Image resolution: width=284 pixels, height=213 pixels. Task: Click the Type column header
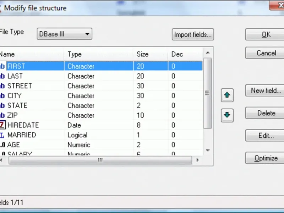point(99,54)
